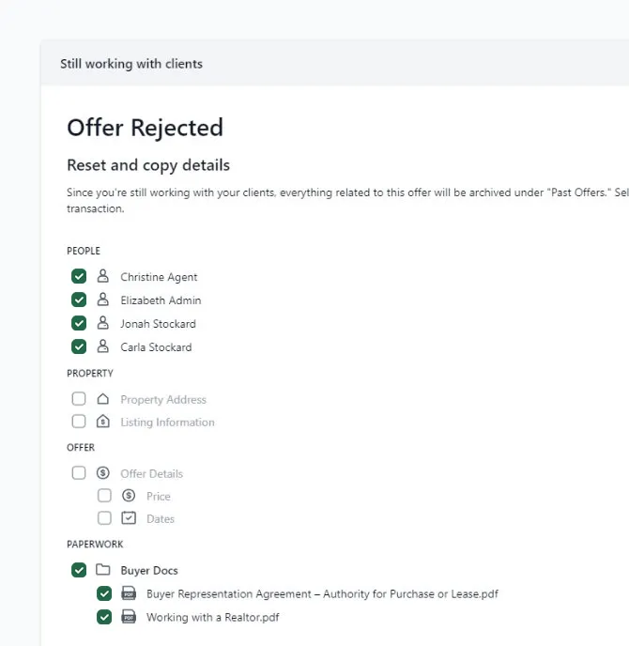Click the person icon next to Jonah Stockard

[103, 323]
